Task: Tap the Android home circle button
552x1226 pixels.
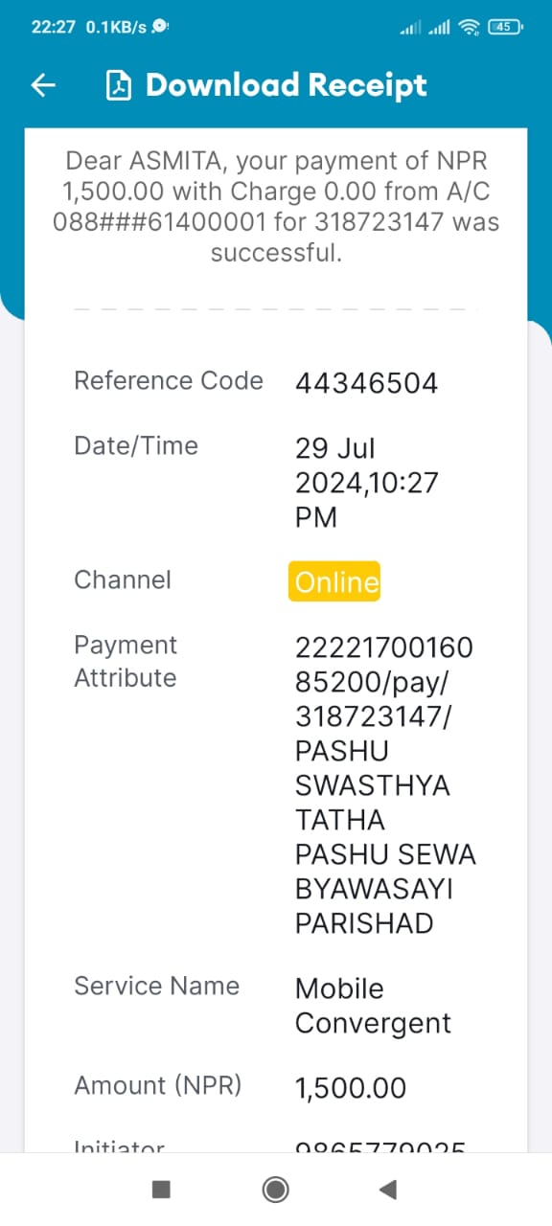Action: [276, 1189]
